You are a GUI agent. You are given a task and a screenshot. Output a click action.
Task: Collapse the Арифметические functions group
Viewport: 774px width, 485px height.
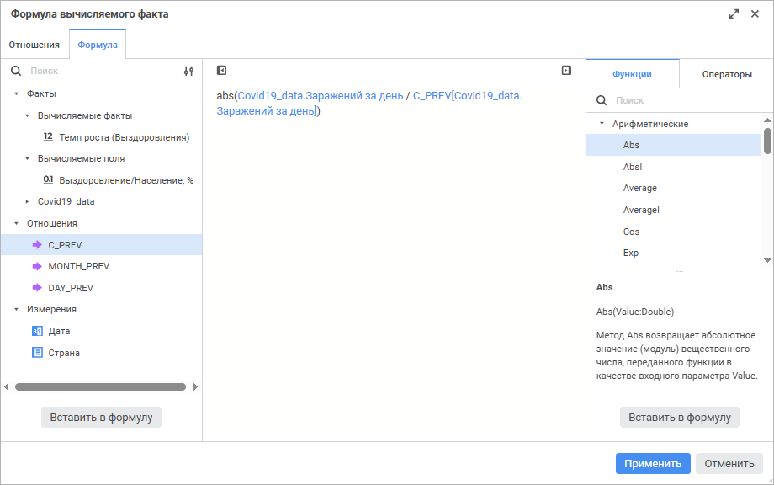[602, 124]
